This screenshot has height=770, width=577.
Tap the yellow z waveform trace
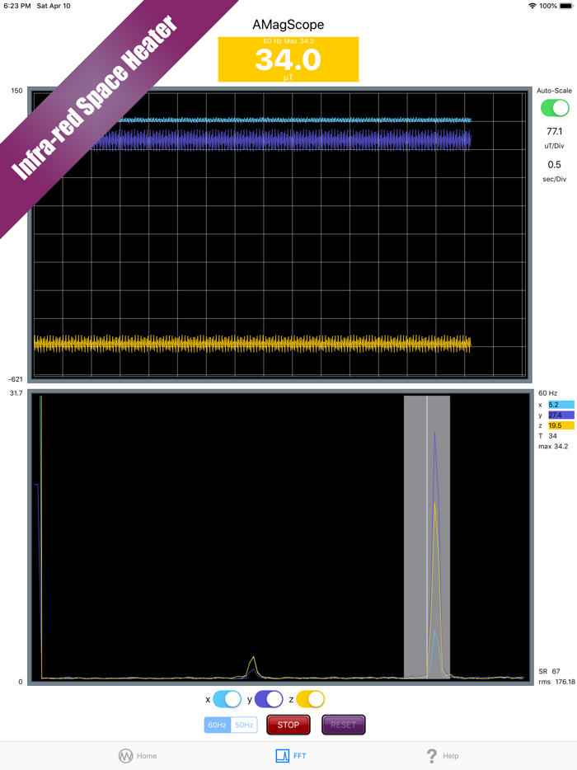(x=252, y=344)
